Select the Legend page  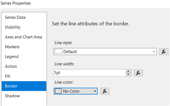click(12, 57)
